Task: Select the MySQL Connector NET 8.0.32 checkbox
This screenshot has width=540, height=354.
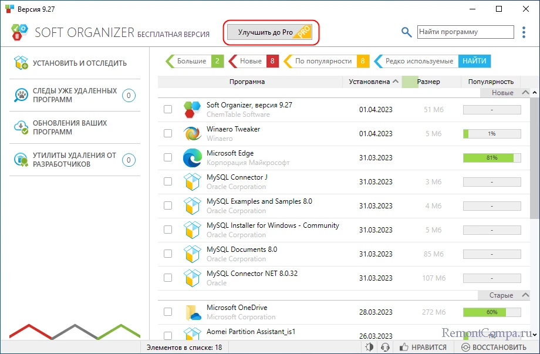Action: tap(168, 278)
